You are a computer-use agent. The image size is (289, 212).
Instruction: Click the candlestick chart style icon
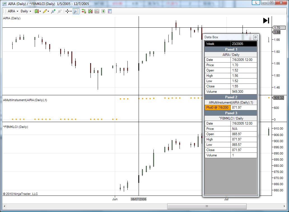(x=36, y=11)
